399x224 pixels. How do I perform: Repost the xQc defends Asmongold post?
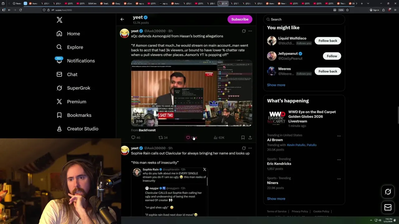coord(163,138)
